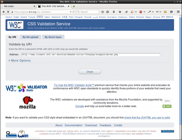This screenshot has height=140, width=182.
Task: Close the W3C CSS Validator tab
Action: (69, 6)
